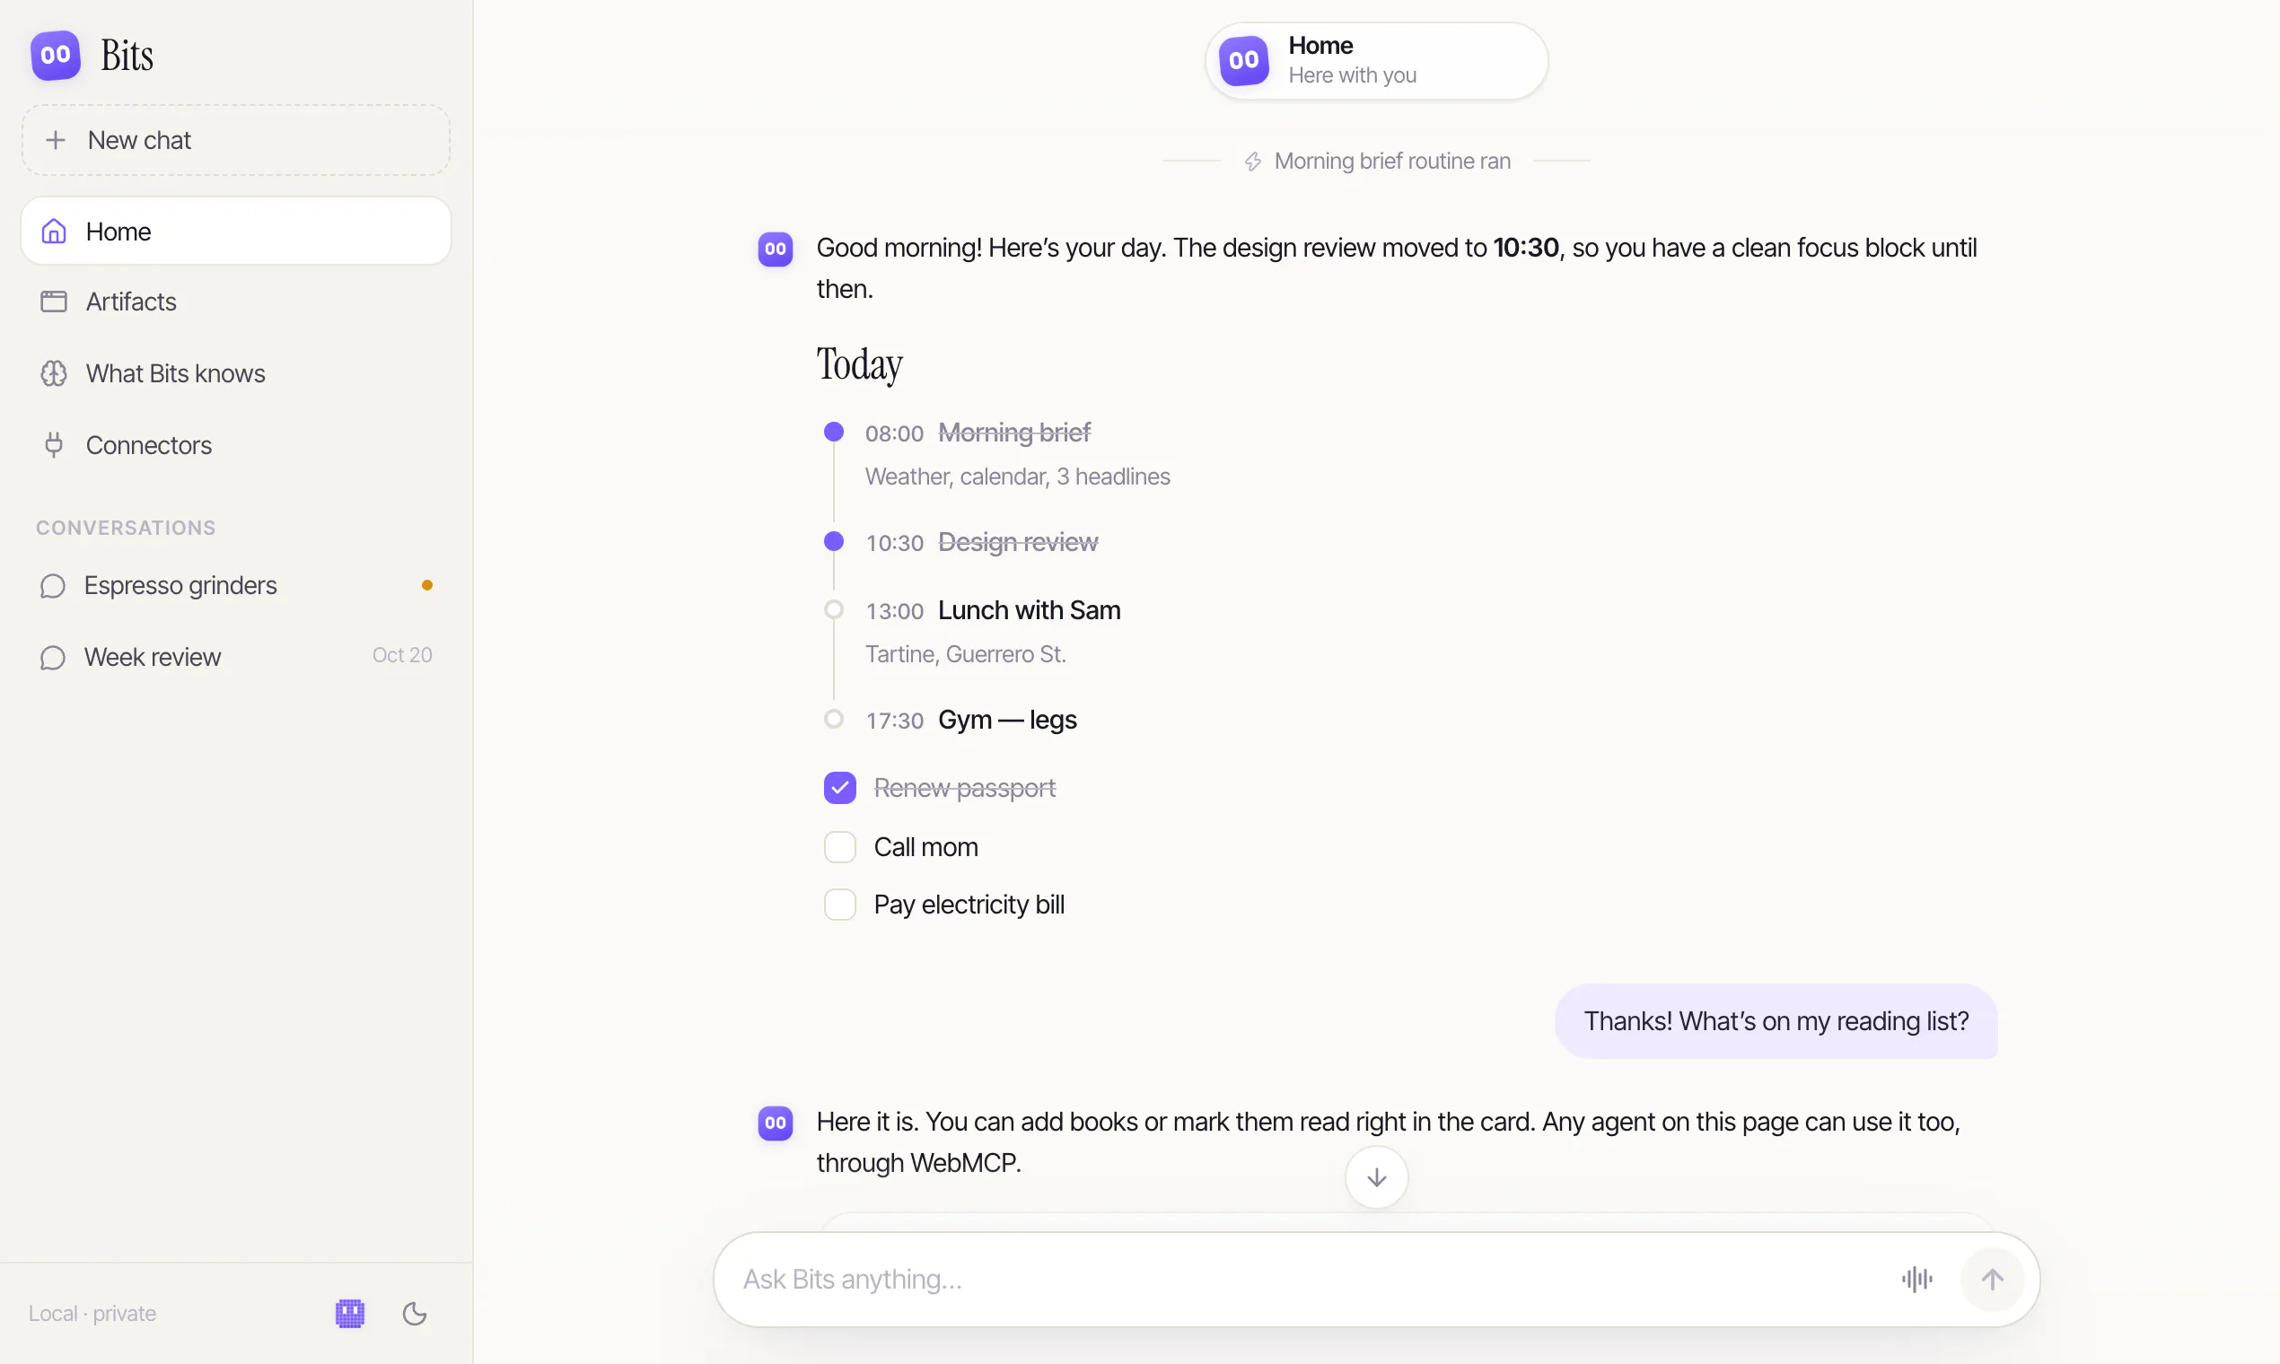Check the Call mom task

pyautogui.click(x=839, y=846)
